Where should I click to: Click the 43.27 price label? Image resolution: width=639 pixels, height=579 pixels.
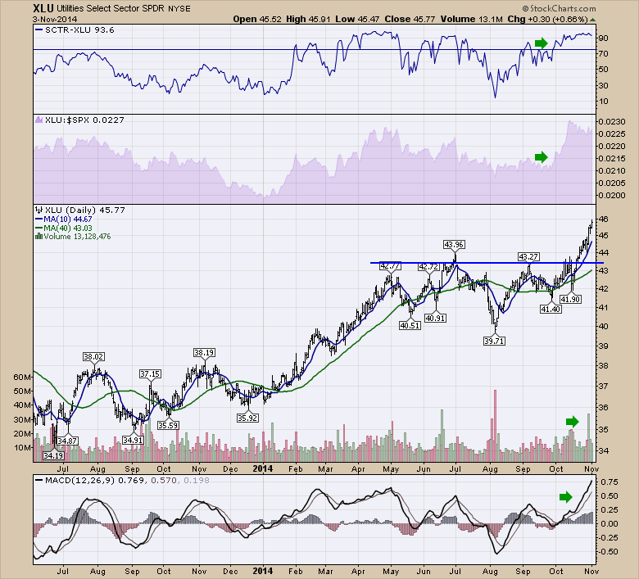coord(528,256)
